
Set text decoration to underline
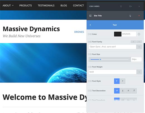[x=122, y=91]
